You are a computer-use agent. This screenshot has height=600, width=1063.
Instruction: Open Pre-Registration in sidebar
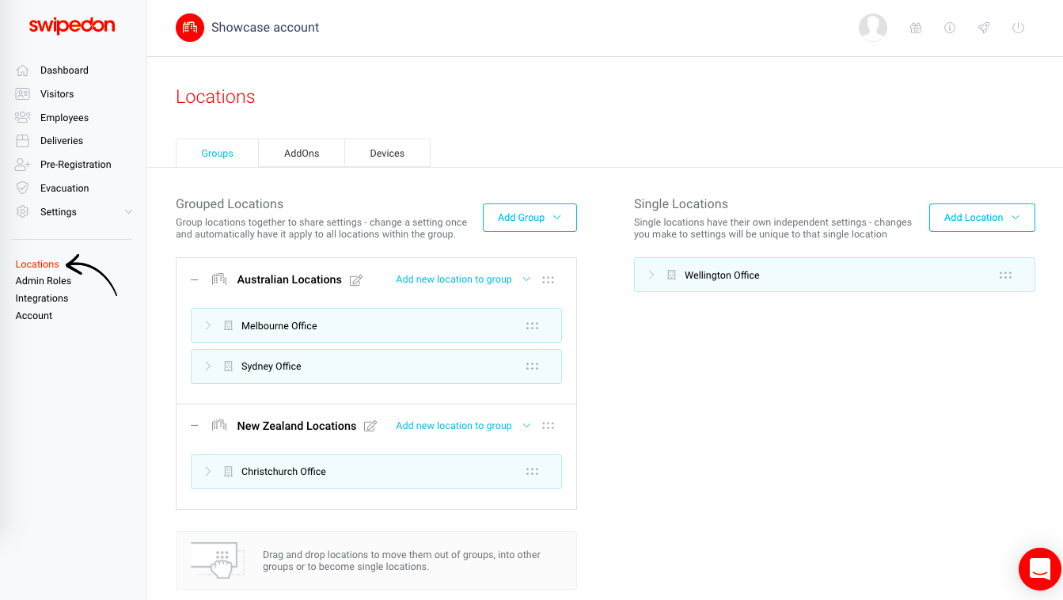point(76,165)
